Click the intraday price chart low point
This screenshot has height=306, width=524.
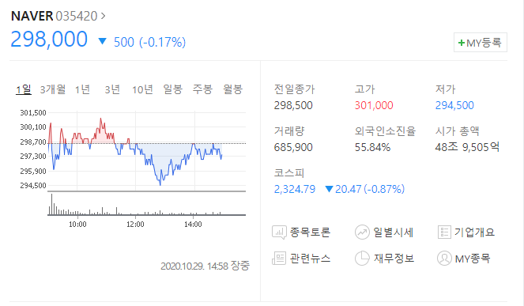point(160,184)
